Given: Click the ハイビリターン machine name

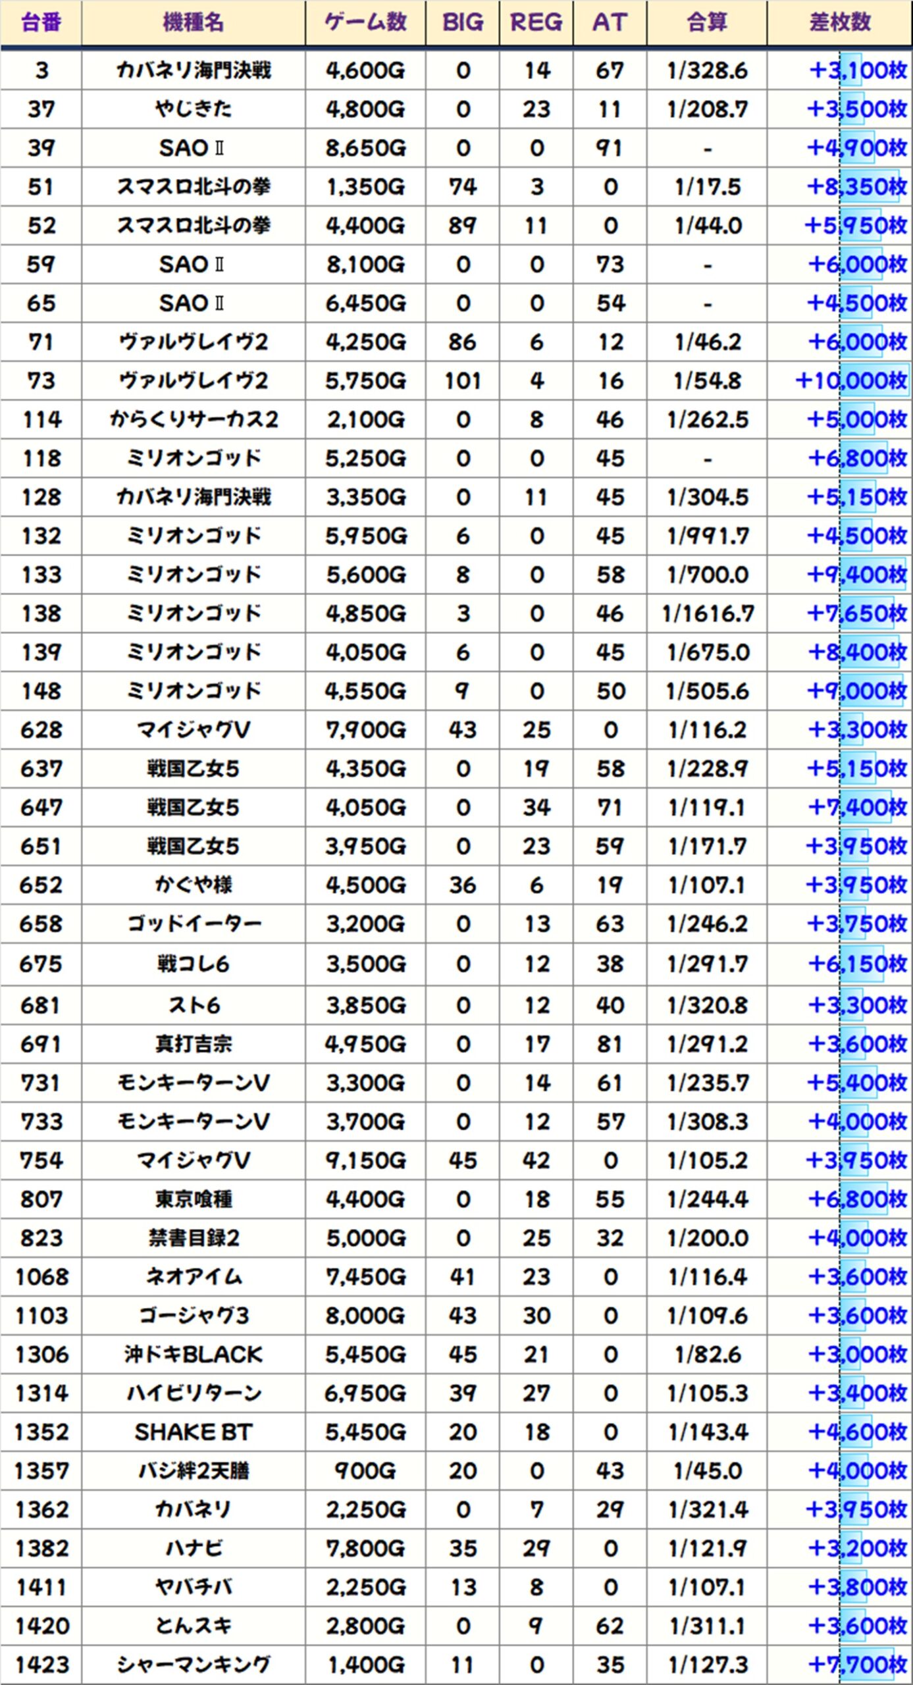Looking at the screenshot, I should click(x=194, y=1394).
